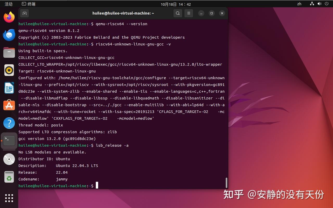Click the terminal scrollbar thumb

[x=226, y=182]
